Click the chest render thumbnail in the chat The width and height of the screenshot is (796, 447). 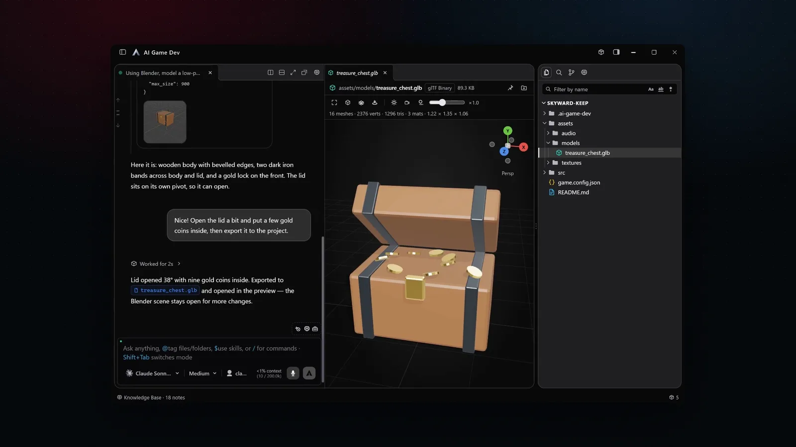(x=165, y=122)
